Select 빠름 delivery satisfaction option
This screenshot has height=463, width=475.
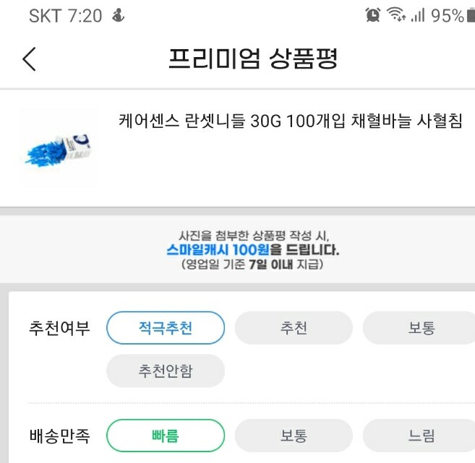point(166,436)
